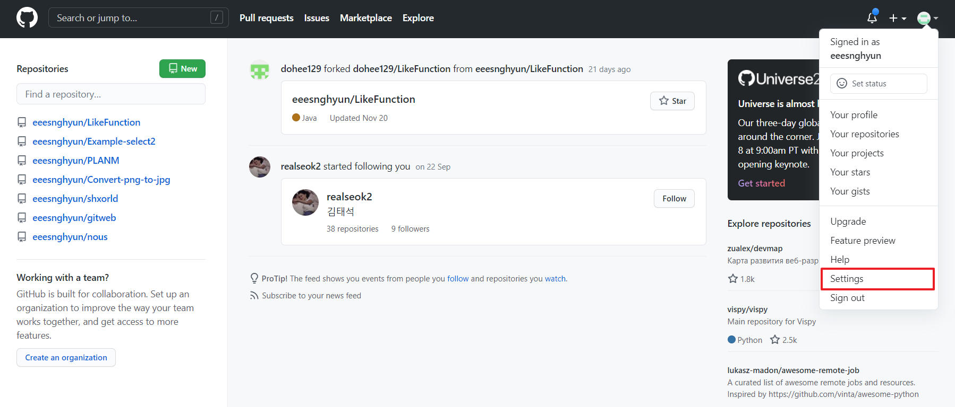Open eeesnghyun/LikeFunction in sidebar
Viewport: 955px width, 407px height.
point(86,122)
